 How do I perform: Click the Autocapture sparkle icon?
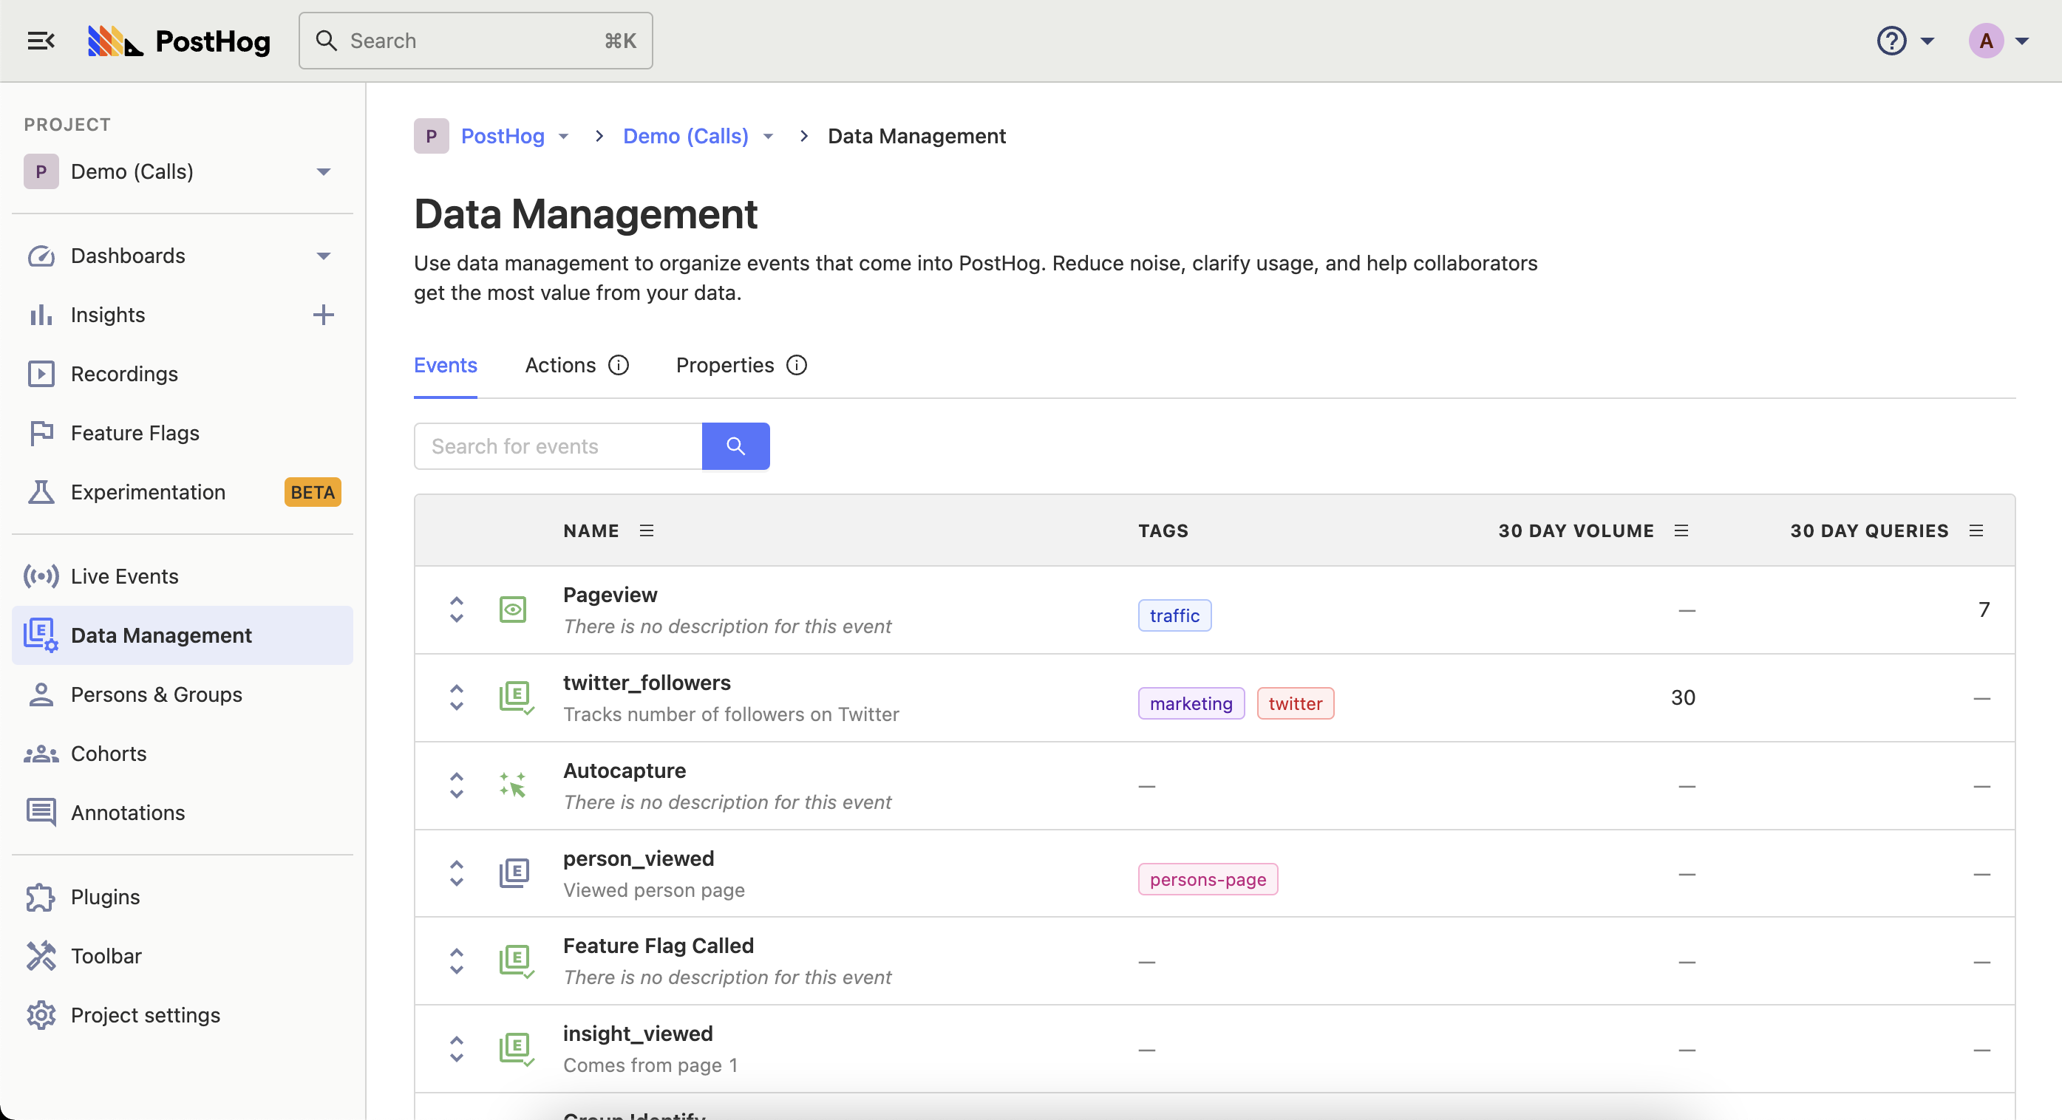coord(512,785)
